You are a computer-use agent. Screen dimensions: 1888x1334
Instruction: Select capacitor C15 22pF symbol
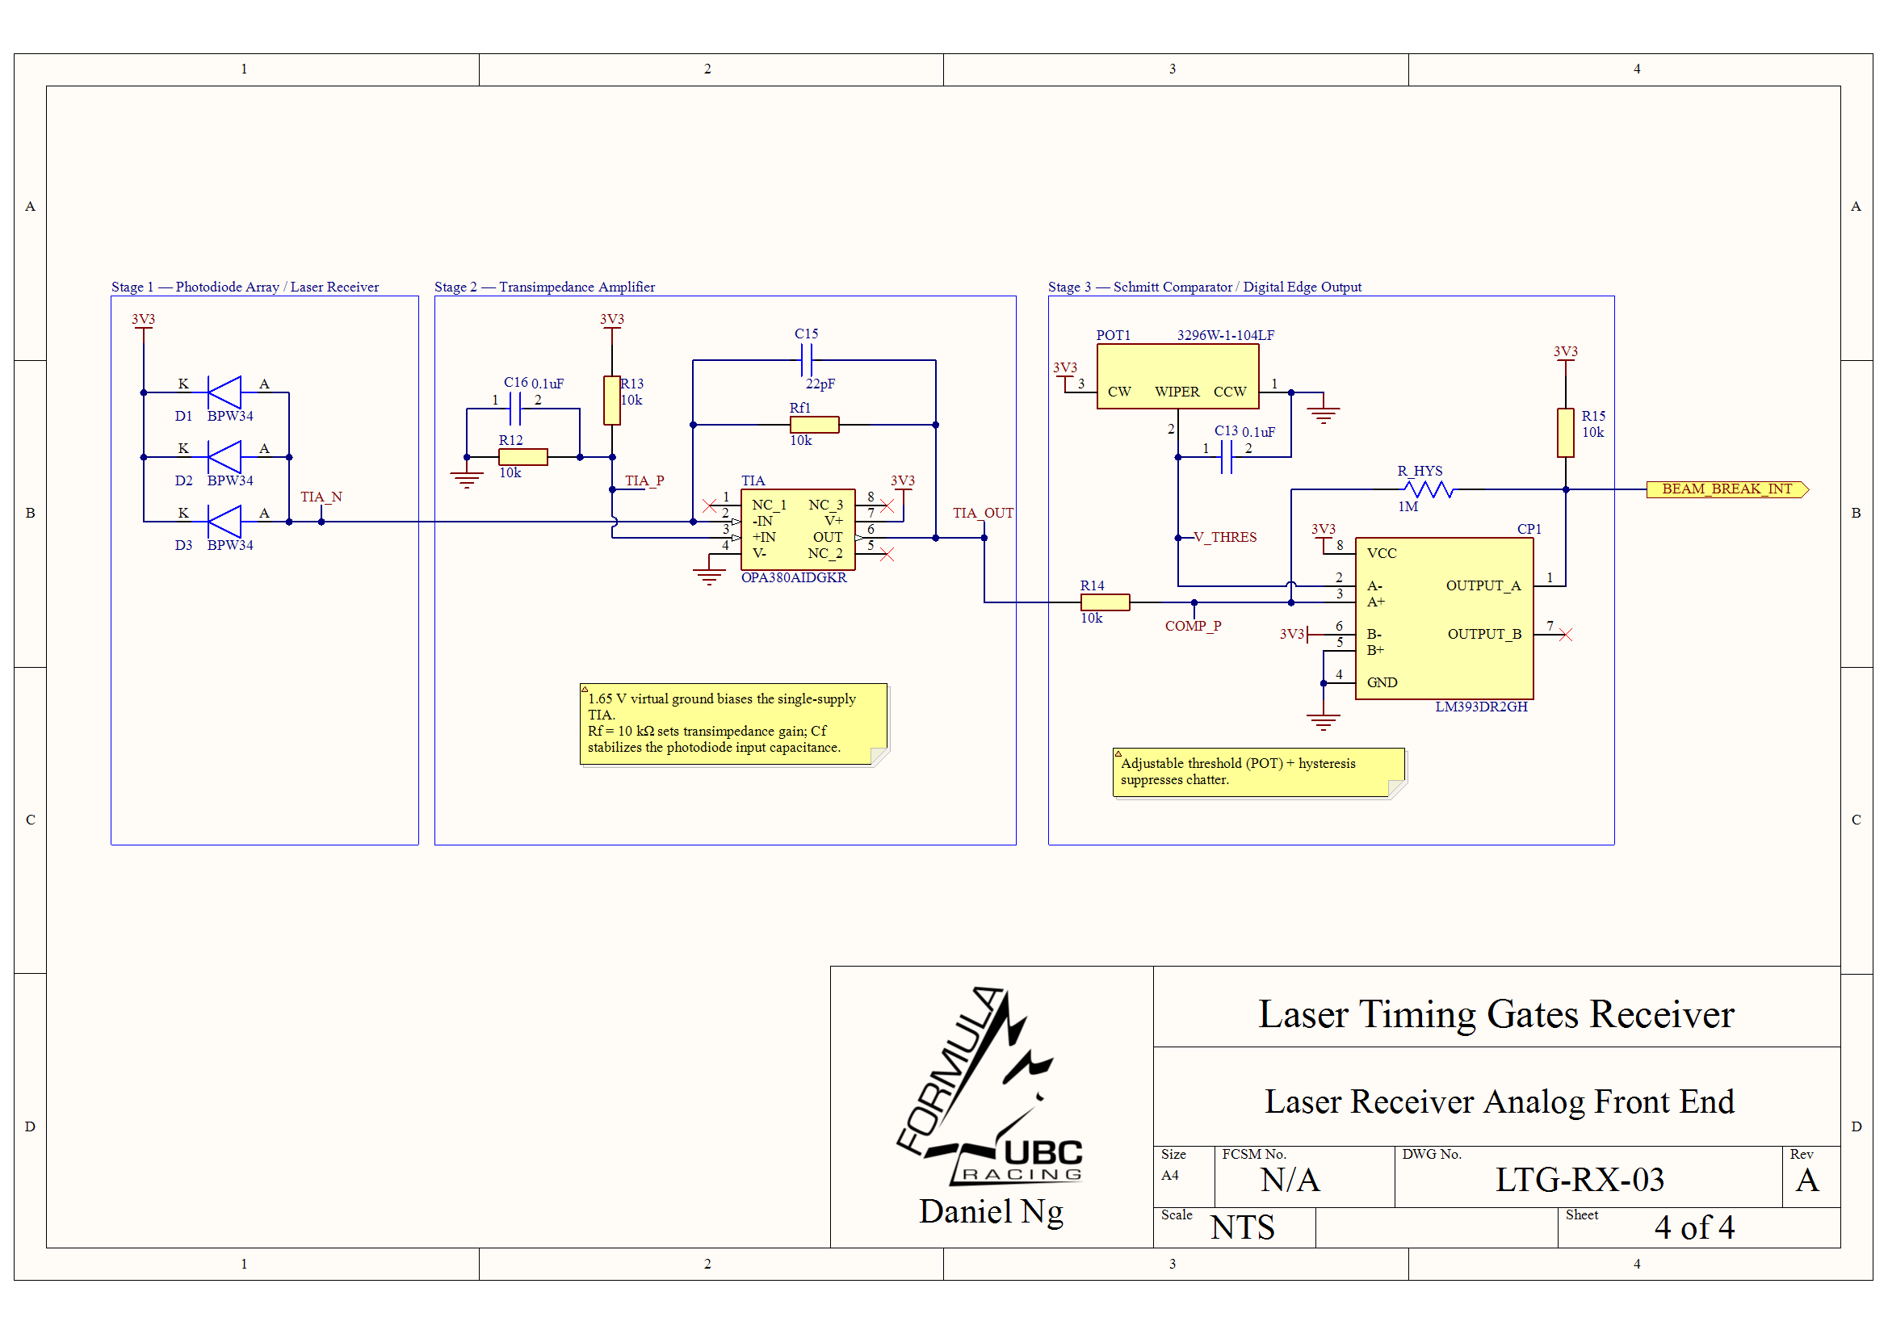[x=806, y=360]
